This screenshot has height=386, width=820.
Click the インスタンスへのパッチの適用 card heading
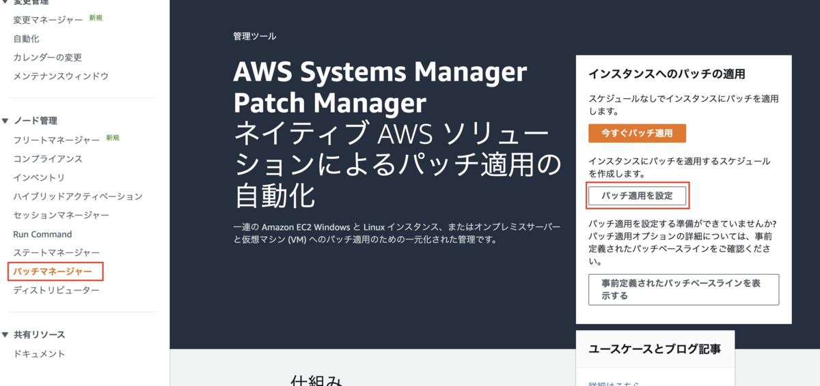point(666,74)
